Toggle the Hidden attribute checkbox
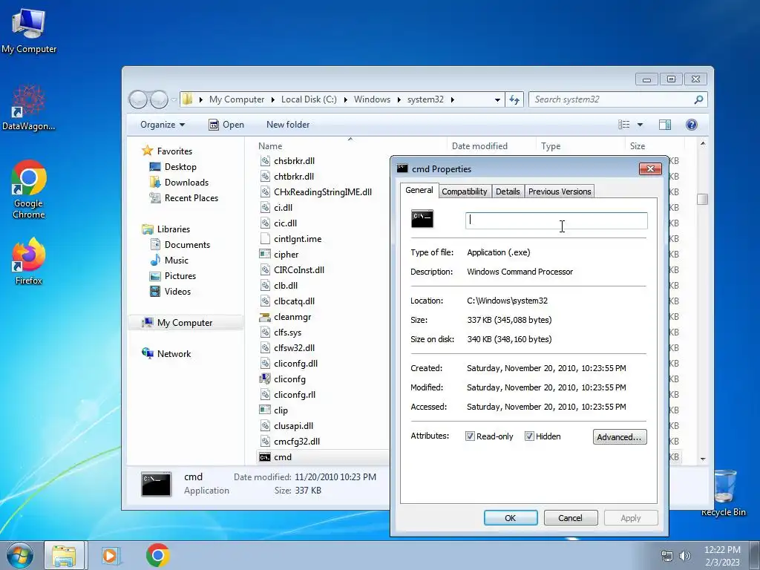This screenshot has height=570, width=760. pos(529,436)
